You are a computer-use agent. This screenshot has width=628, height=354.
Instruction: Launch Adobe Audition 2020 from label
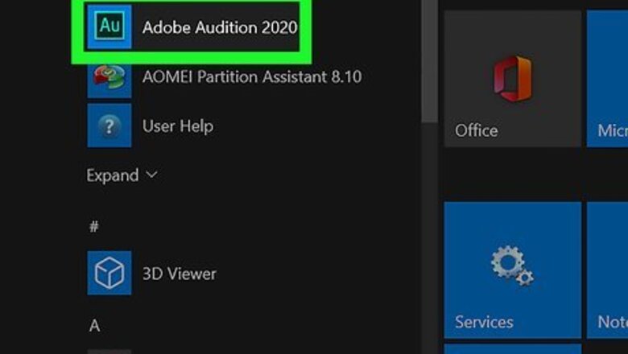click(220, 27)
